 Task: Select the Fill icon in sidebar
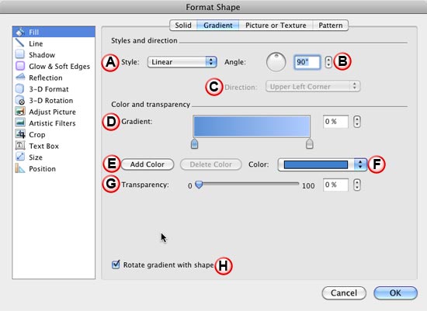(20, 32)
